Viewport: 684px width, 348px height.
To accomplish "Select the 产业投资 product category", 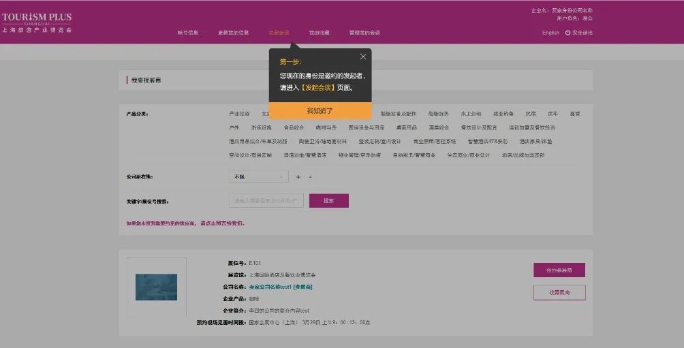I will (x=240, y=114).
